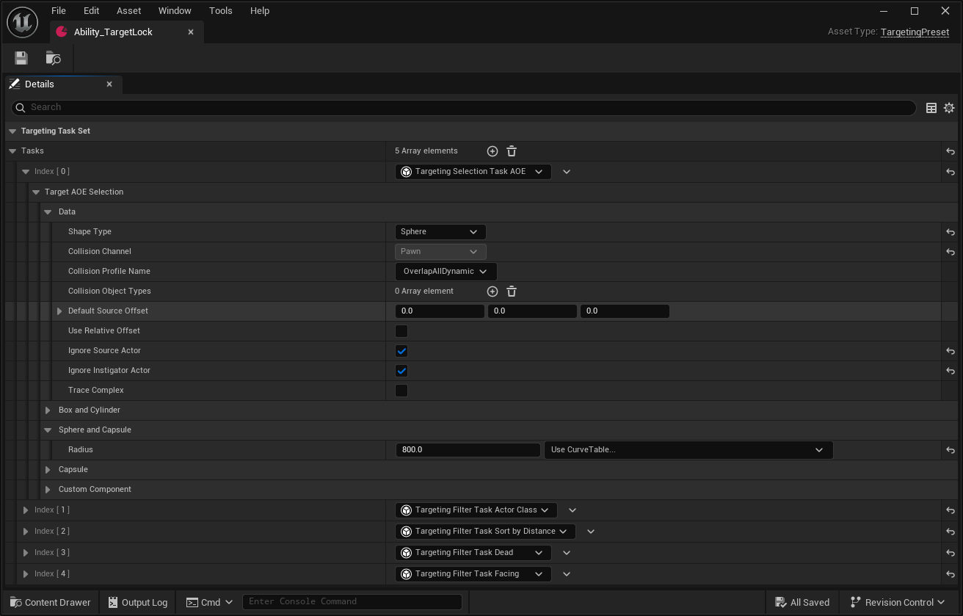Open the Content Drawer
The height and width of the screenshot is (616, 963).
[50, 602]
